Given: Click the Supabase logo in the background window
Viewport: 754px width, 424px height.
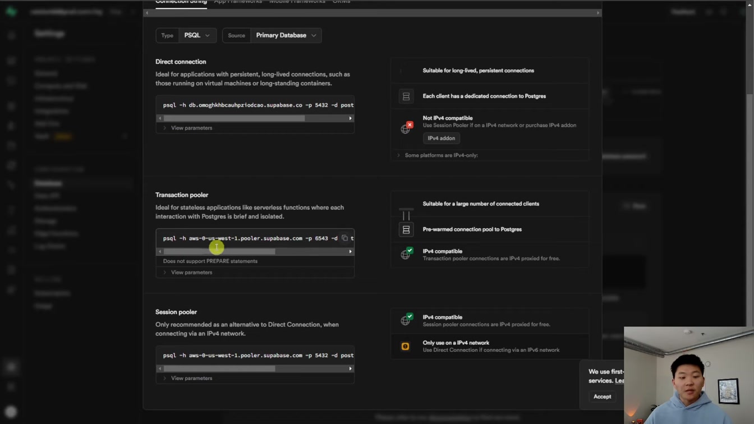Looking at the screenshot, I should pos(11,12).
